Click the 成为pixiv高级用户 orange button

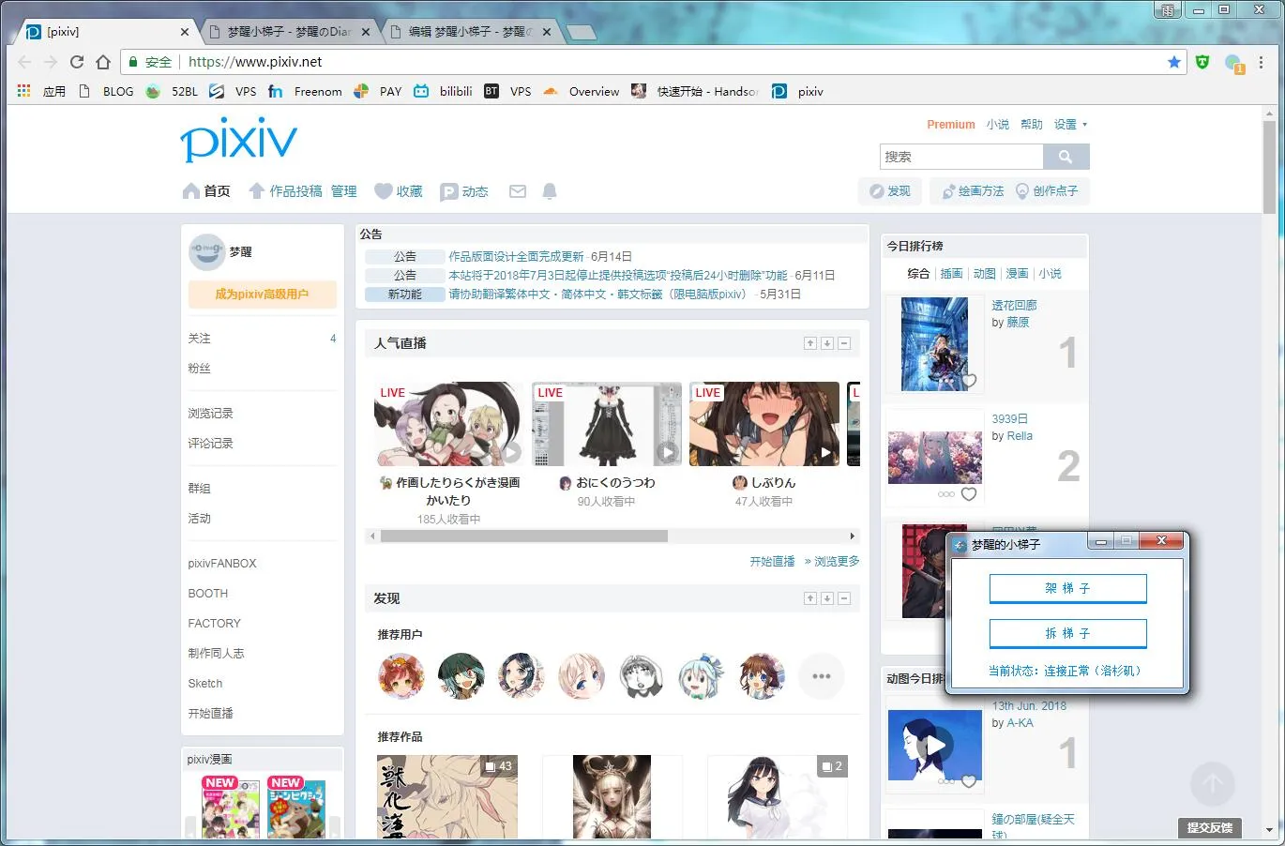pyautogui.click(x=262, y=295)
